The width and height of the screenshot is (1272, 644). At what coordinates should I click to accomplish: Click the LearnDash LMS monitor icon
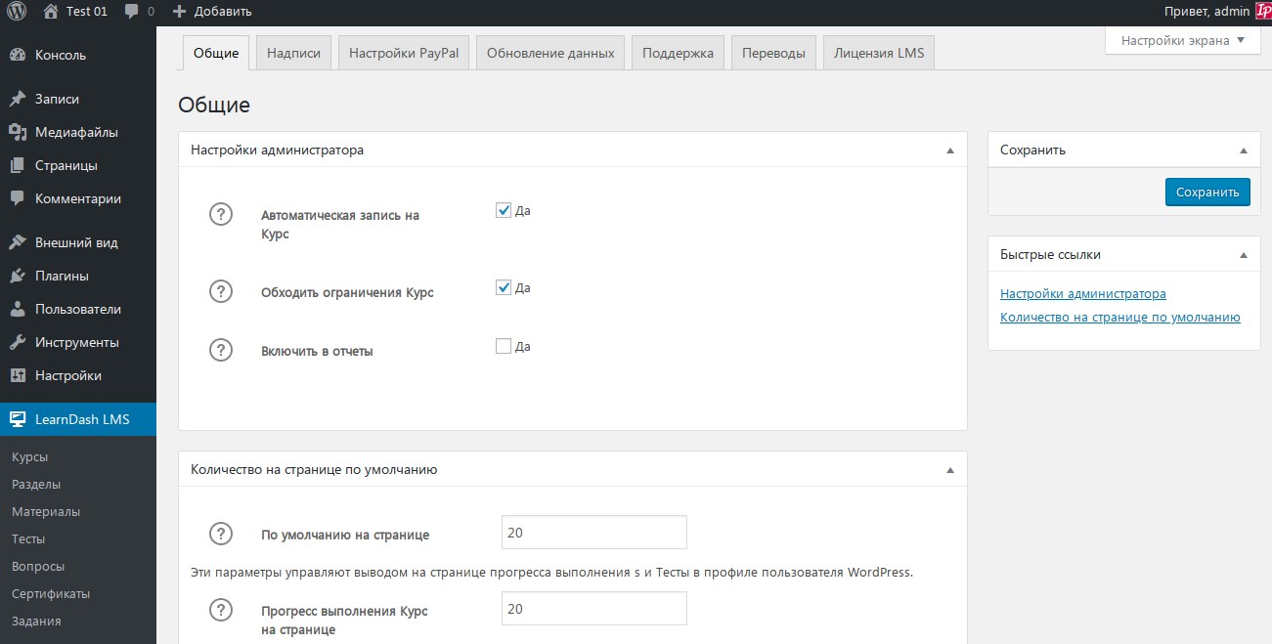[18, 419]
